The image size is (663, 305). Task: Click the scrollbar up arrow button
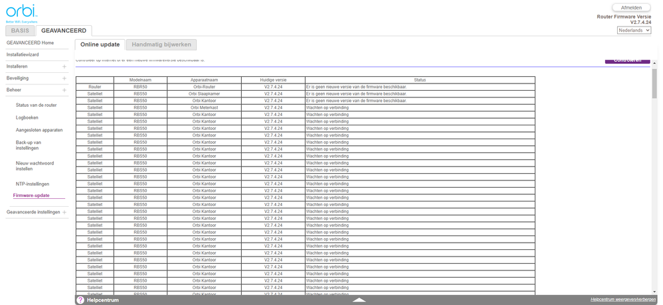pyautogui.click(x=655, y=63)
